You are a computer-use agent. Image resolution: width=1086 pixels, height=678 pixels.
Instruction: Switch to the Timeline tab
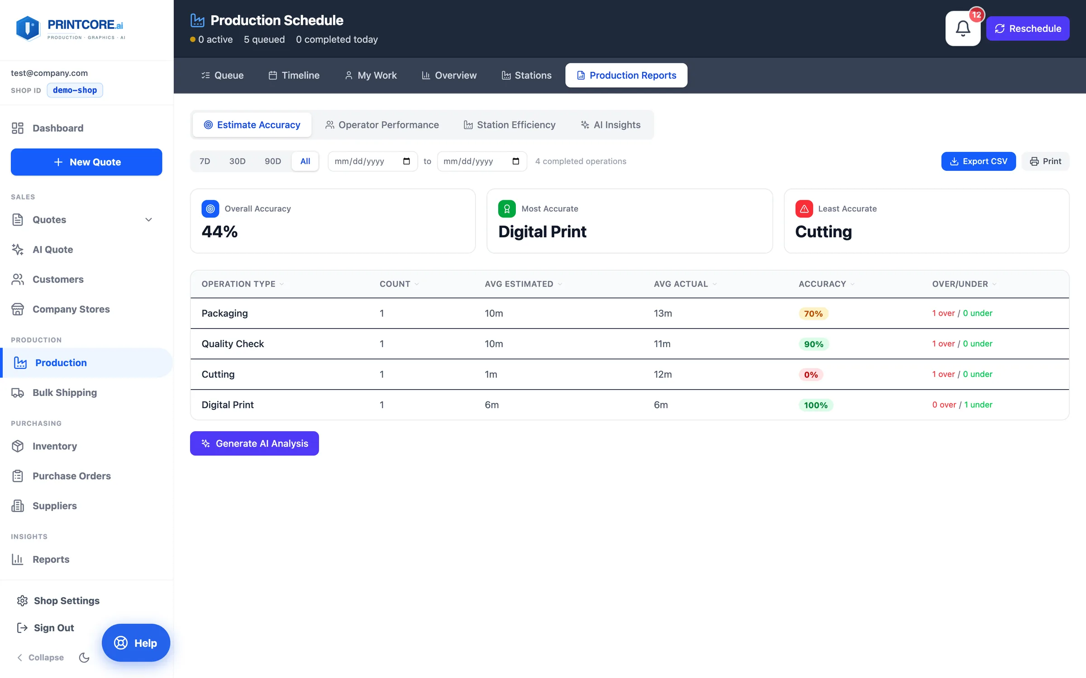(x=294, y=75)
